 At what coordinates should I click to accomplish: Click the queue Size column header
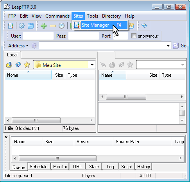pos(58,141)
